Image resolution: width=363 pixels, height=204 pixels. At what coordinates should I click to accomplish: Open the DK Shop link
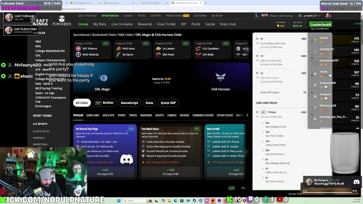(x=217, y=16)
